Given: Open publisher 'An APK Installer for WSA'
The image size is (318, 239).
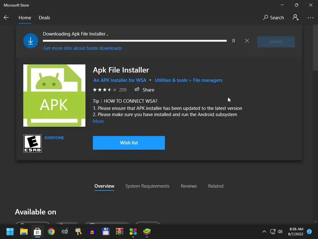Looking at the screenshot, I should (120, 80).
